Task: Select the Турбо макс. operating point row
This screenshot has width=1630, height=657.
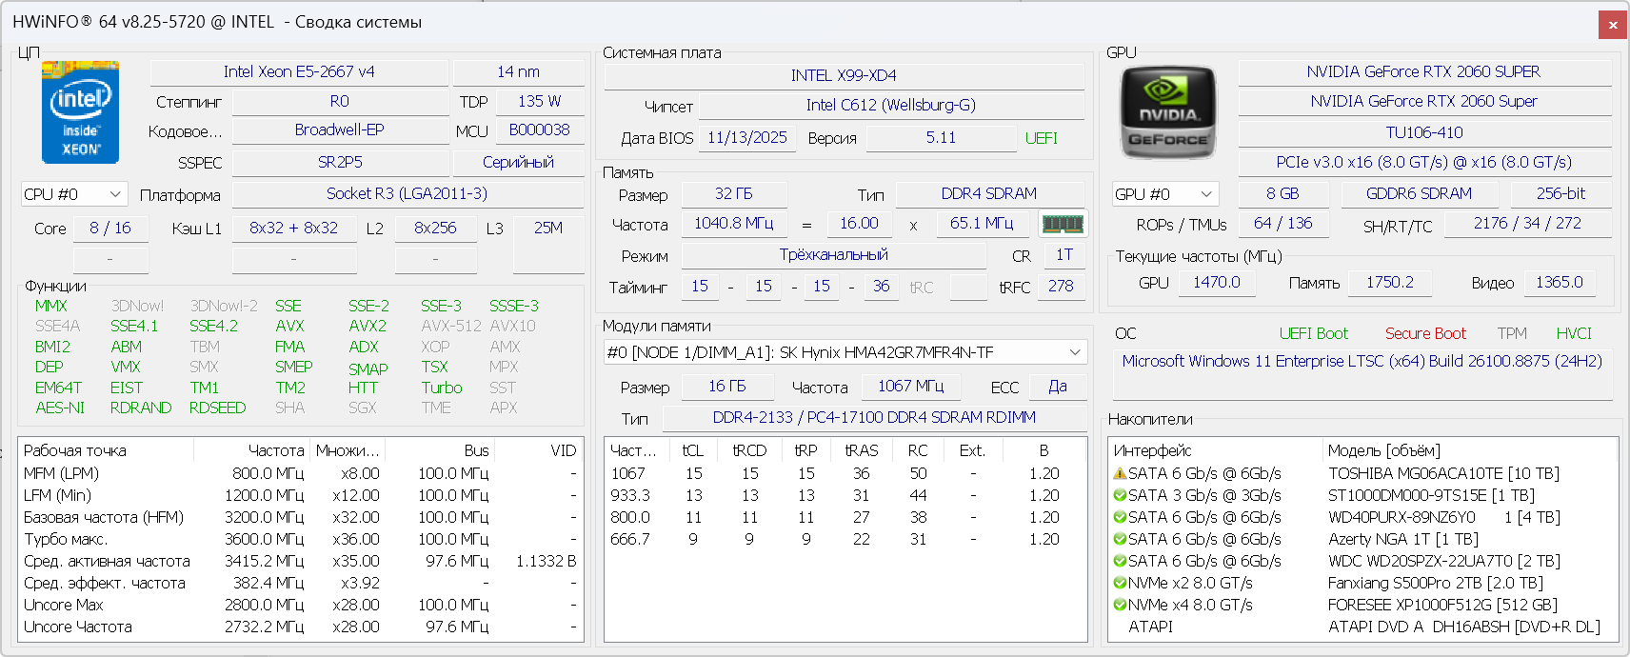Action: coord(301,539)
